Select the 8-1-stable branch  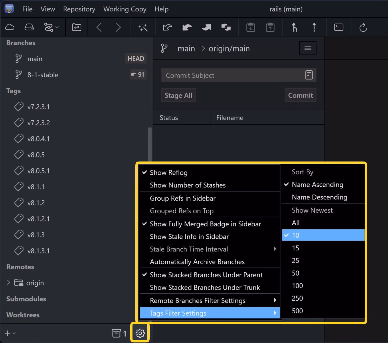click(x=76, y=75)
